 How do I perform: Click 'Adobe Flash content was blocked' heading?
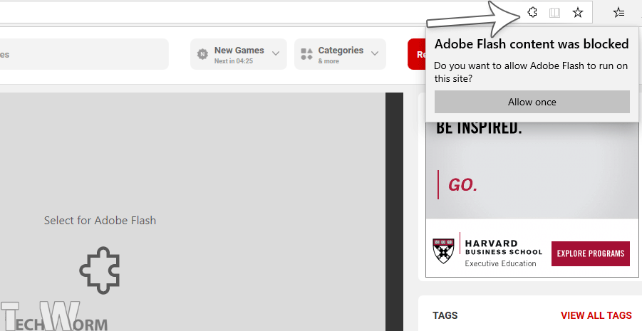point(532,44)
